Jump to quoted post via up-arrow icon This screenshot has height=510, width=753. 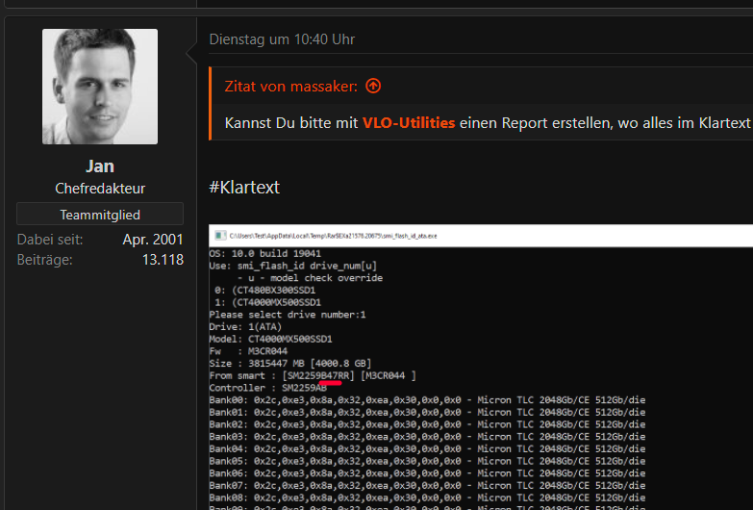(x=373, y=86)
